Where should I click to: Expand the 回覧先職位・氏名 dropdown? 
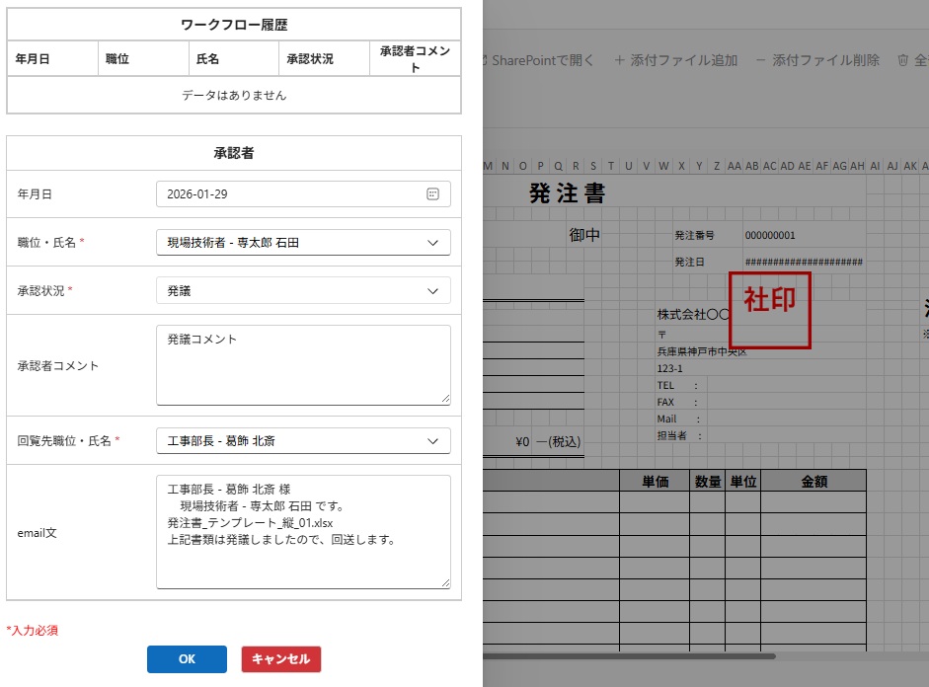[x=431, y=440]
